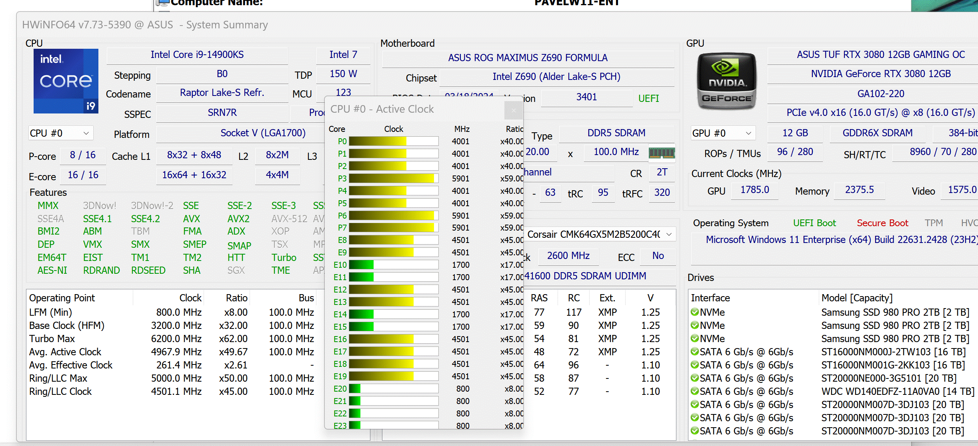Close the CPU #0 Active Clock popup
Screen dimensions: 978x446
[514, 110]
